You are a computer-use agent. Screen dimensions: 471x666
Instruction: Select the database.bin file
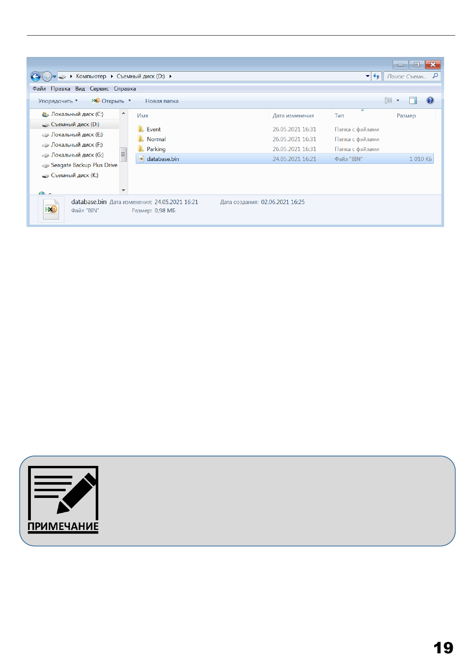(285, 159)
